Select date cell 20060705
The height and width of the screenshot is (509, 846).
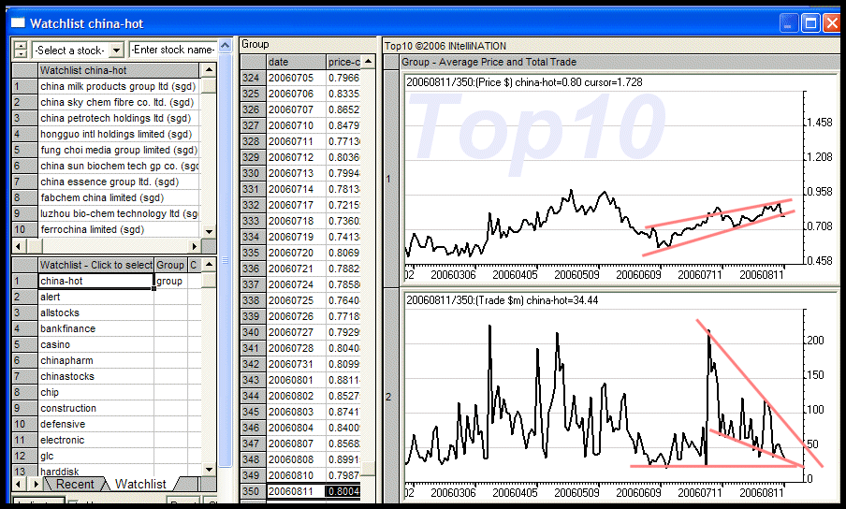click(297, 79)
